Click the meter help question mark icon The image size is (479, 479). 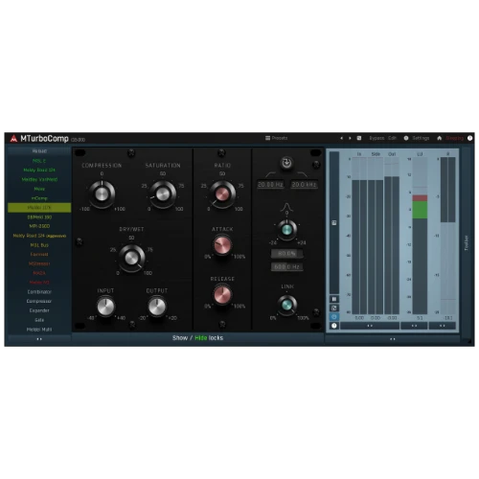334,326
